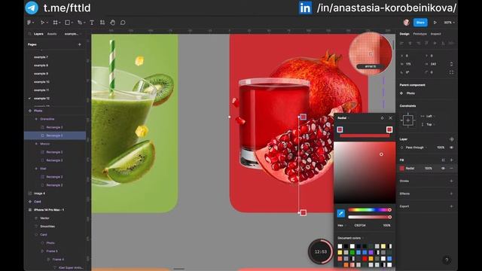
Task: Select the Smoothies layer
Action: point(47,227)
